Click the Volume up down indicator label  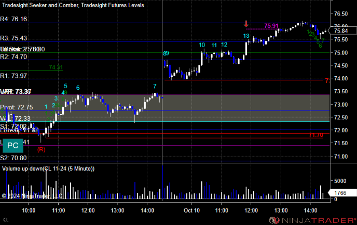click(48, 168)
